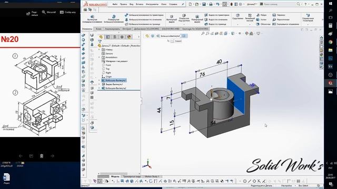Click the Rebuild traffic-light icon

(232, 4)
